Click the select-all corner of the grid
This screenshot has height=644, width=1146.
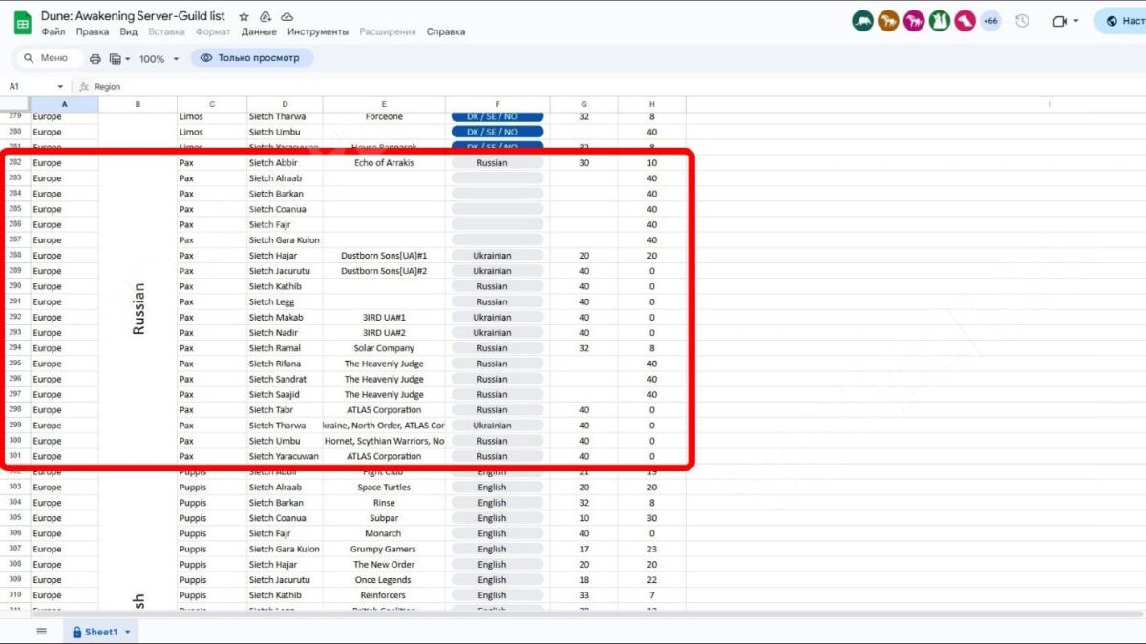coord(14,103)
